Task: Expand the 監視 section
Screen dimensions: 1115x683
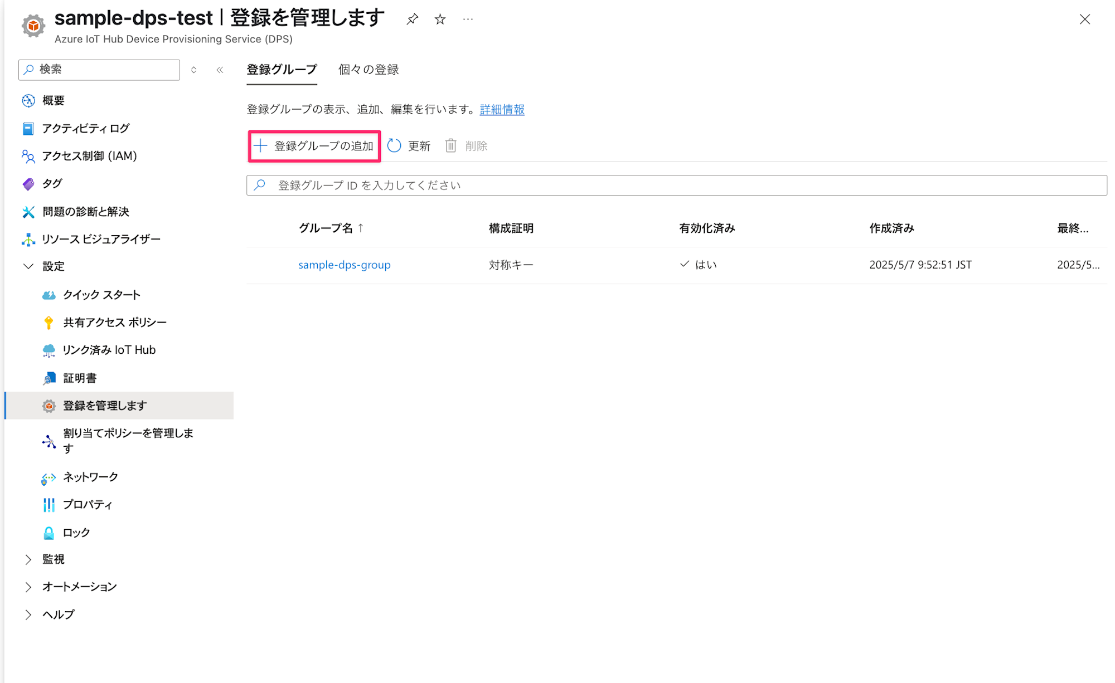Action: (28, 559)
